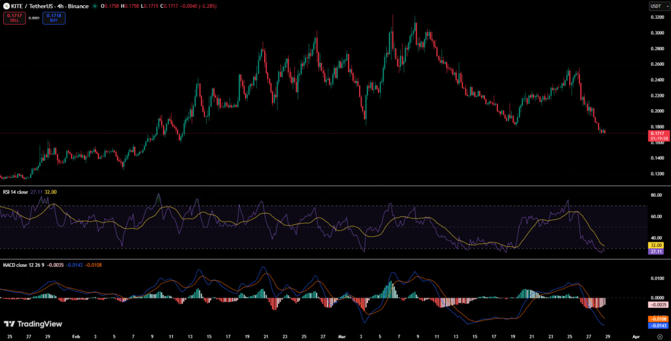The width and height of the screenshot is (671, 341).
Task: Click the spread value 0.0001
Action: click(x=34, y=18)
